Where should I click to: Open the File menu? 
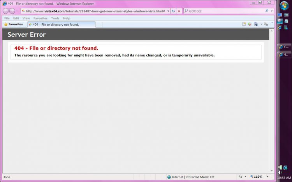tap(7, 18)
